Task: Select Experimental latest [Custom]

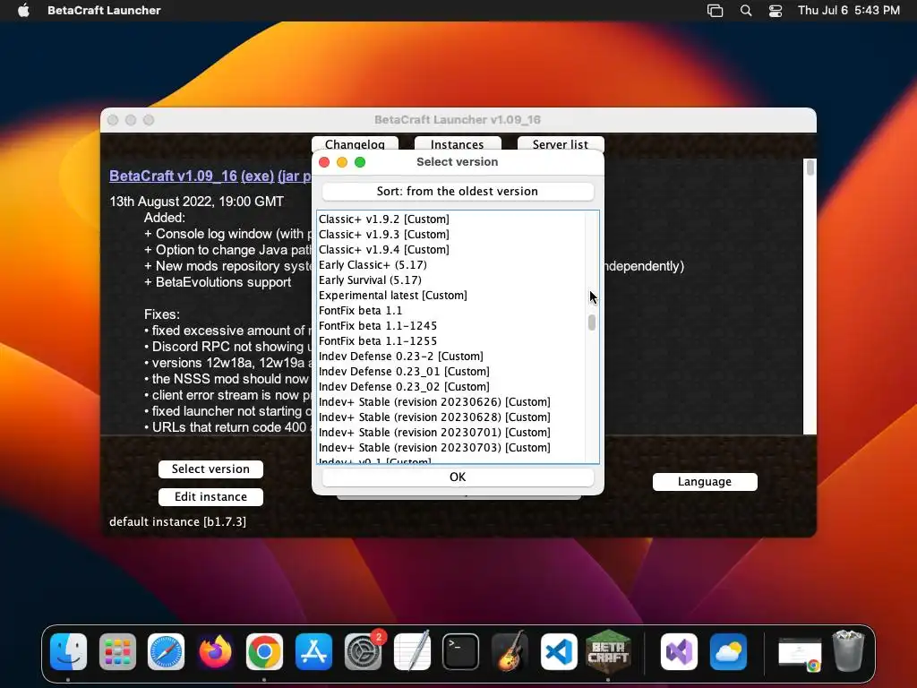Action: tap(451, 295)
